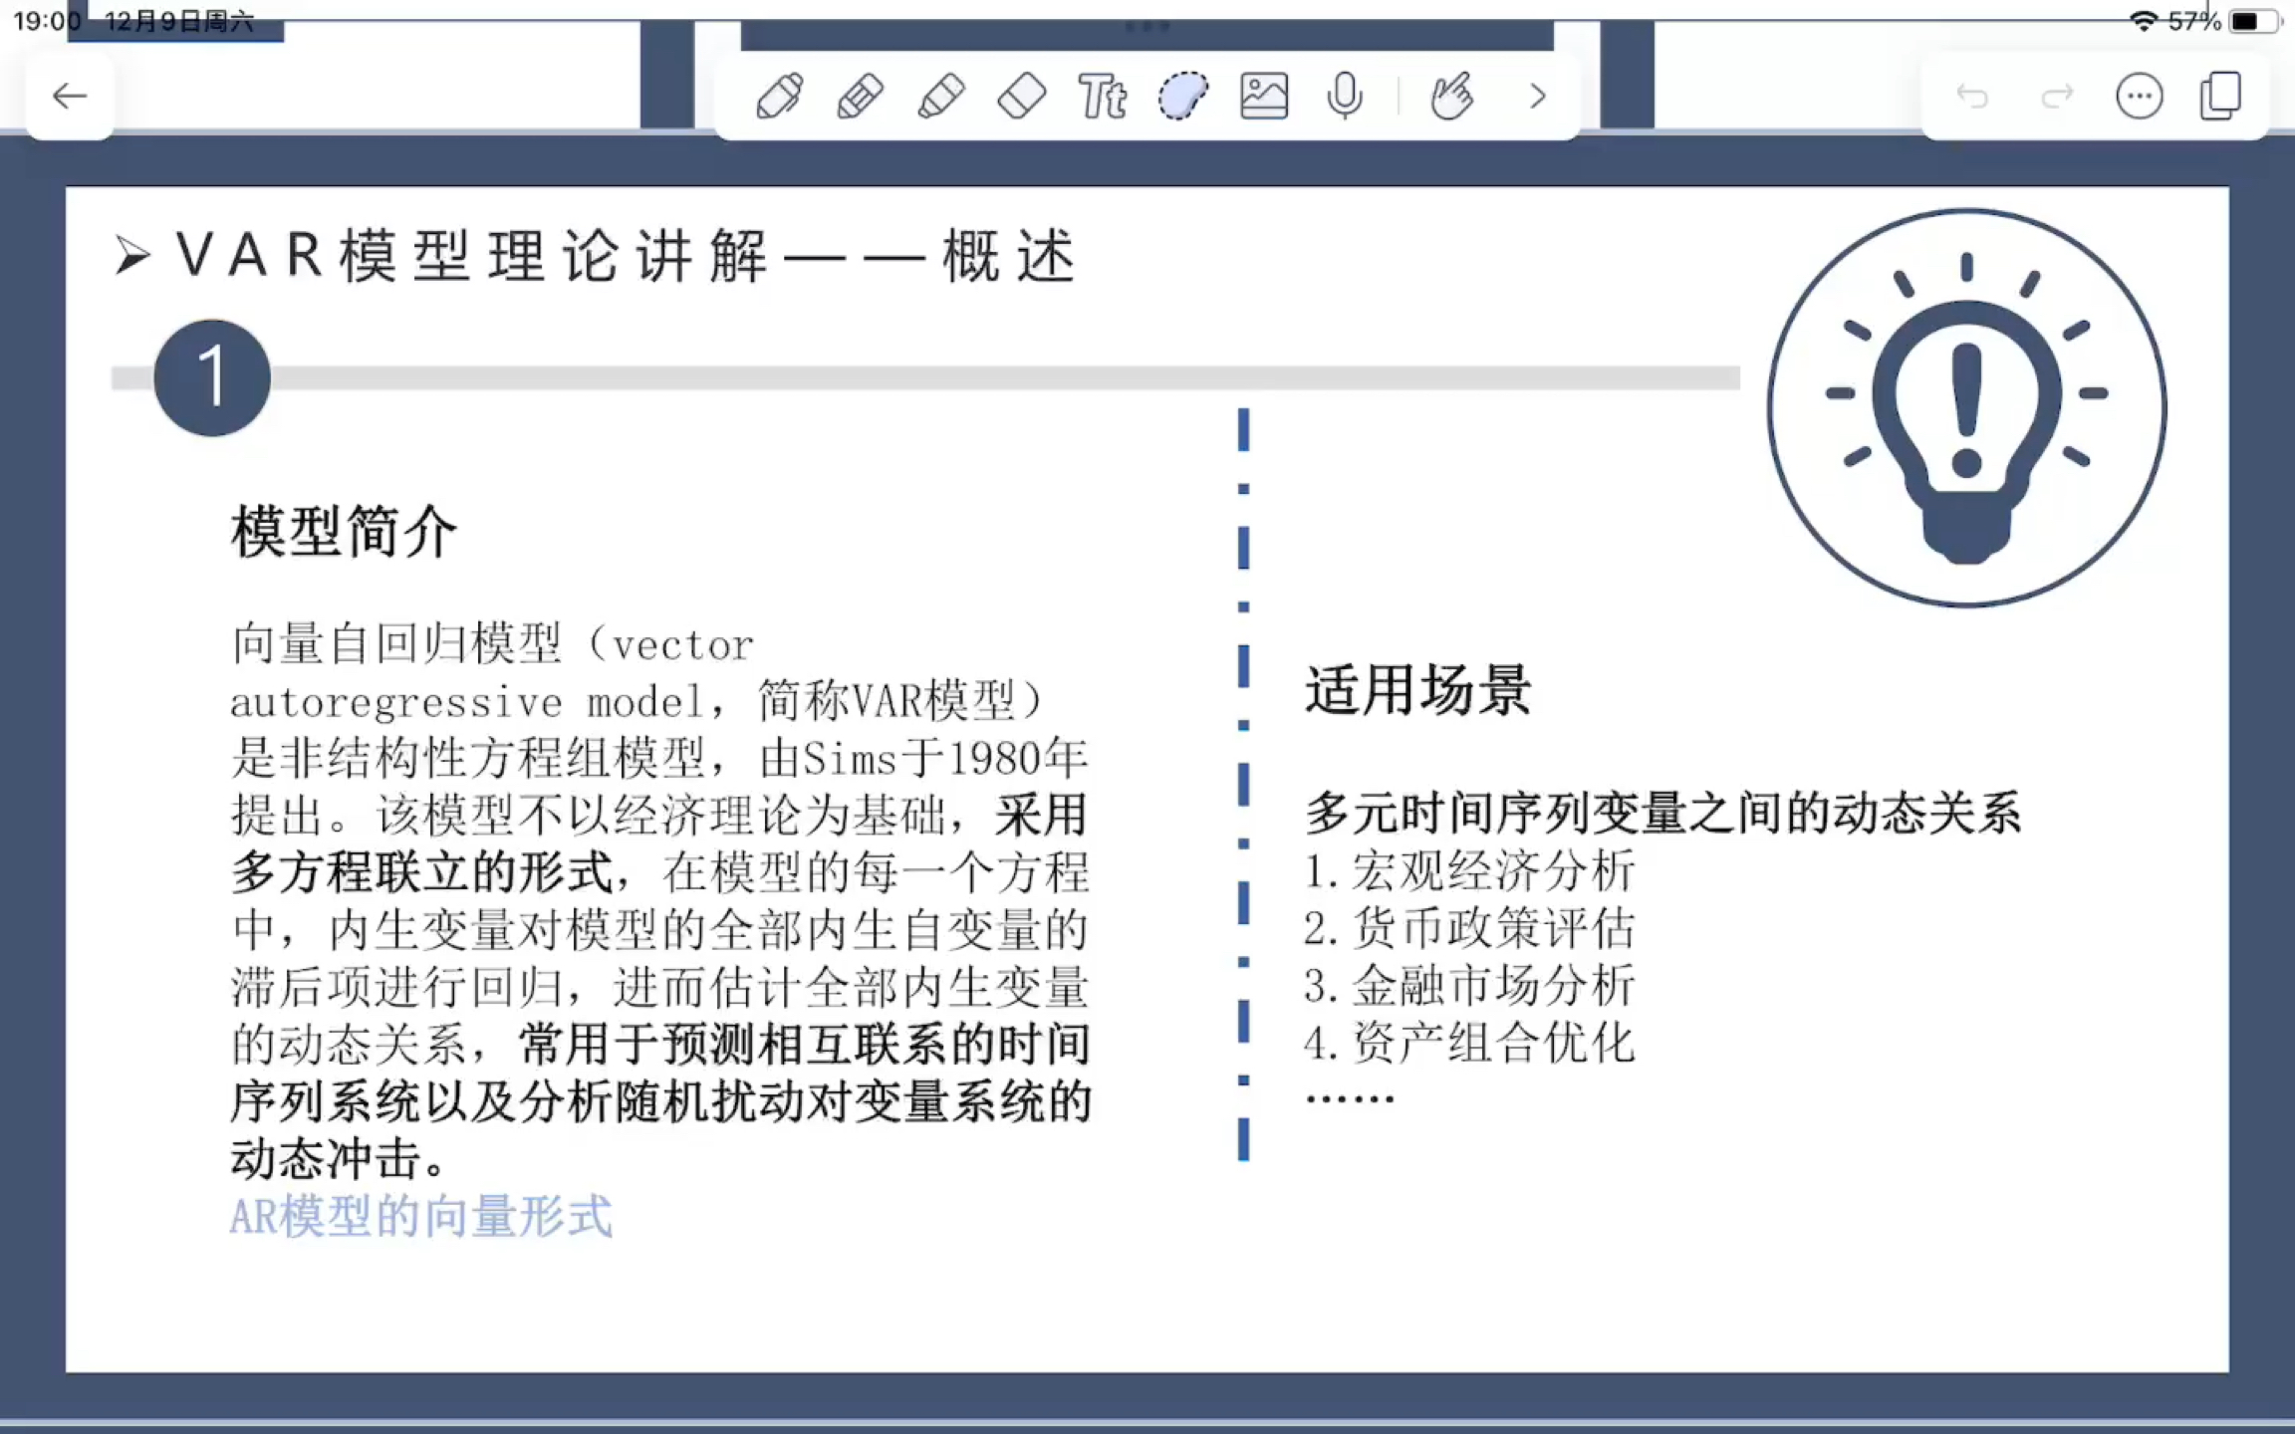This screenshot has width=2295, height=1434.
Task: Tap the numbered circle 1 marker
Action: [x=212, y=377]
